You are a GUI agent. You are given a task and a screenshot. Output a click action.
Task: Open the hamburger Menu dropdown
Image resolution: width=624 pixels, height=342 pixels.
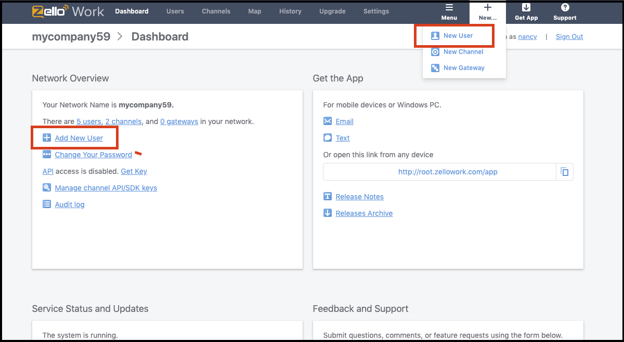point(449,11)
